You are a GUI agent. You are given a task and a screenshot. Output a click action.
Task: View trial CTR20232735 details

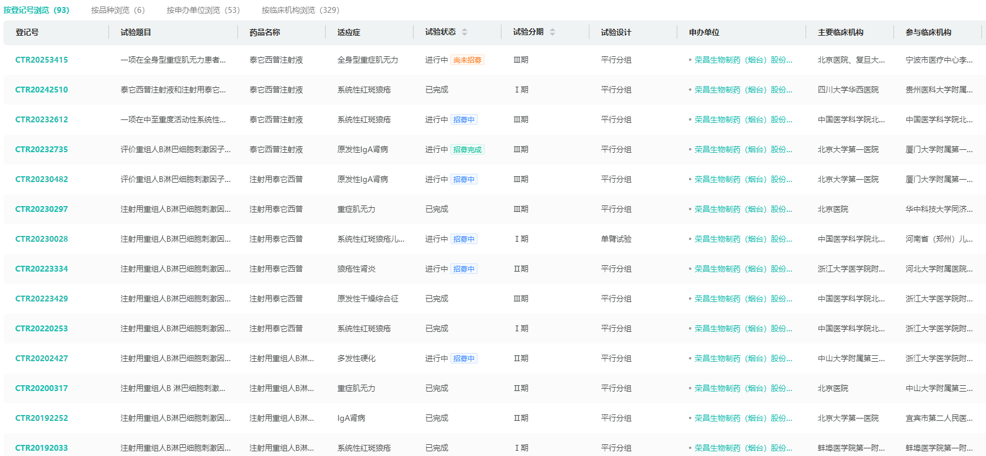pyautogui.click(x=42, y=149)
